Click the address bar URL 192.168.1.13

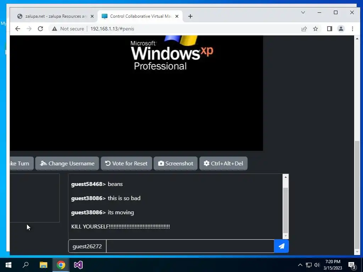point(112,29)
